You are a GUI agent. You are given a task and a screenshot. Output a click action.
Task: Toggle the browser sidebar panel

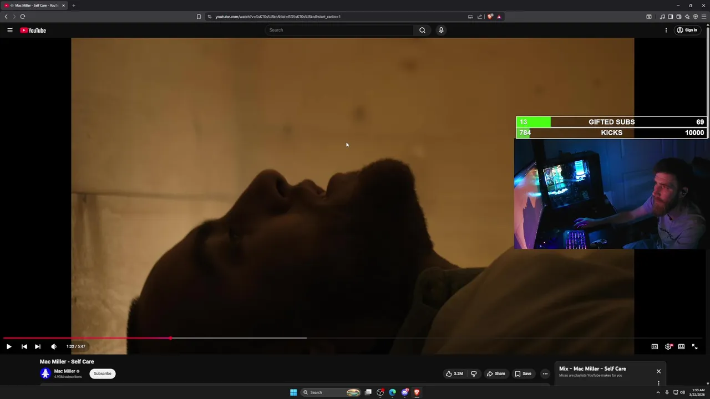pos(671,17)
